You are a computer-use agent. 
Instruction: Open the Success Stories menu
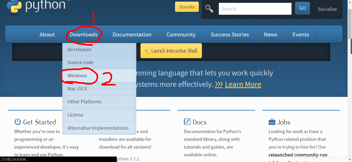[230, 35]
